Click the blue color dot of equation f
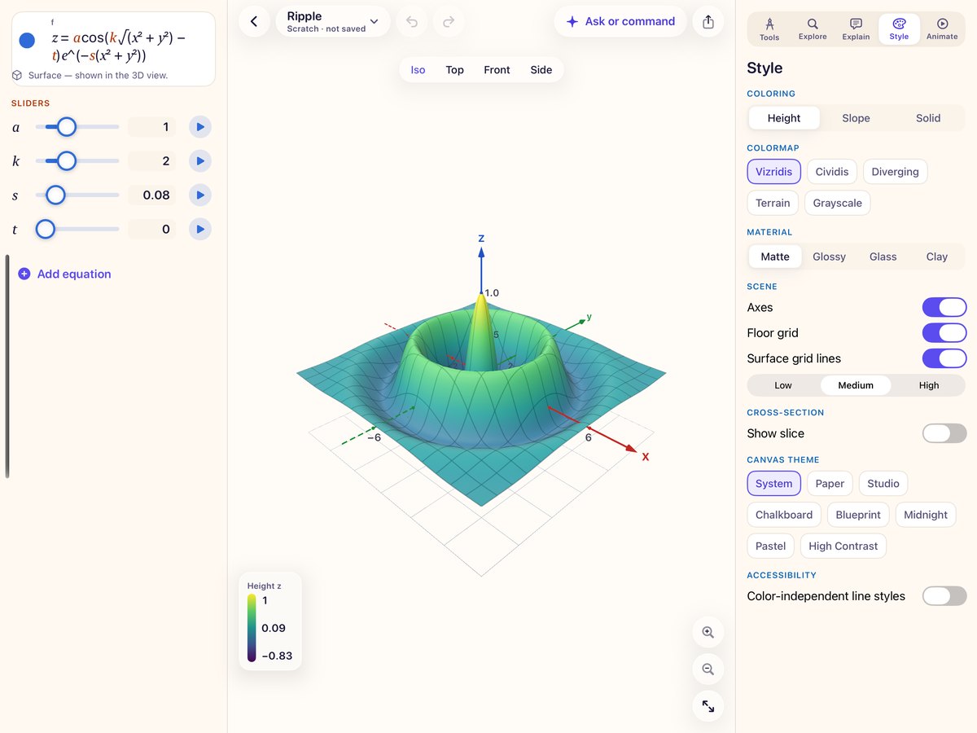Image resolution: width=977 pixels, height=733 pixels. (27, 40)
